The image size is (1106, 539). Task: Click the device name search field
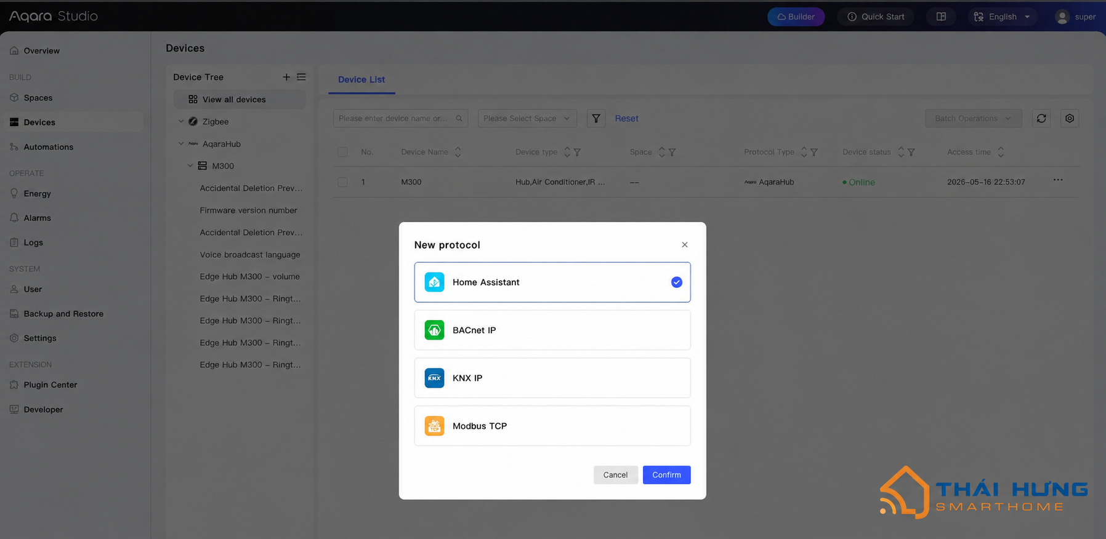pyautogui.click(x=400, y=119)
